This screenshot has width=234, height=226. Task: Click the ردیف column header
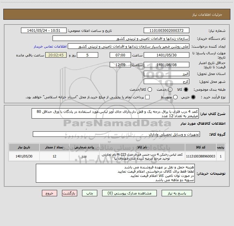[x=221, y=147]
